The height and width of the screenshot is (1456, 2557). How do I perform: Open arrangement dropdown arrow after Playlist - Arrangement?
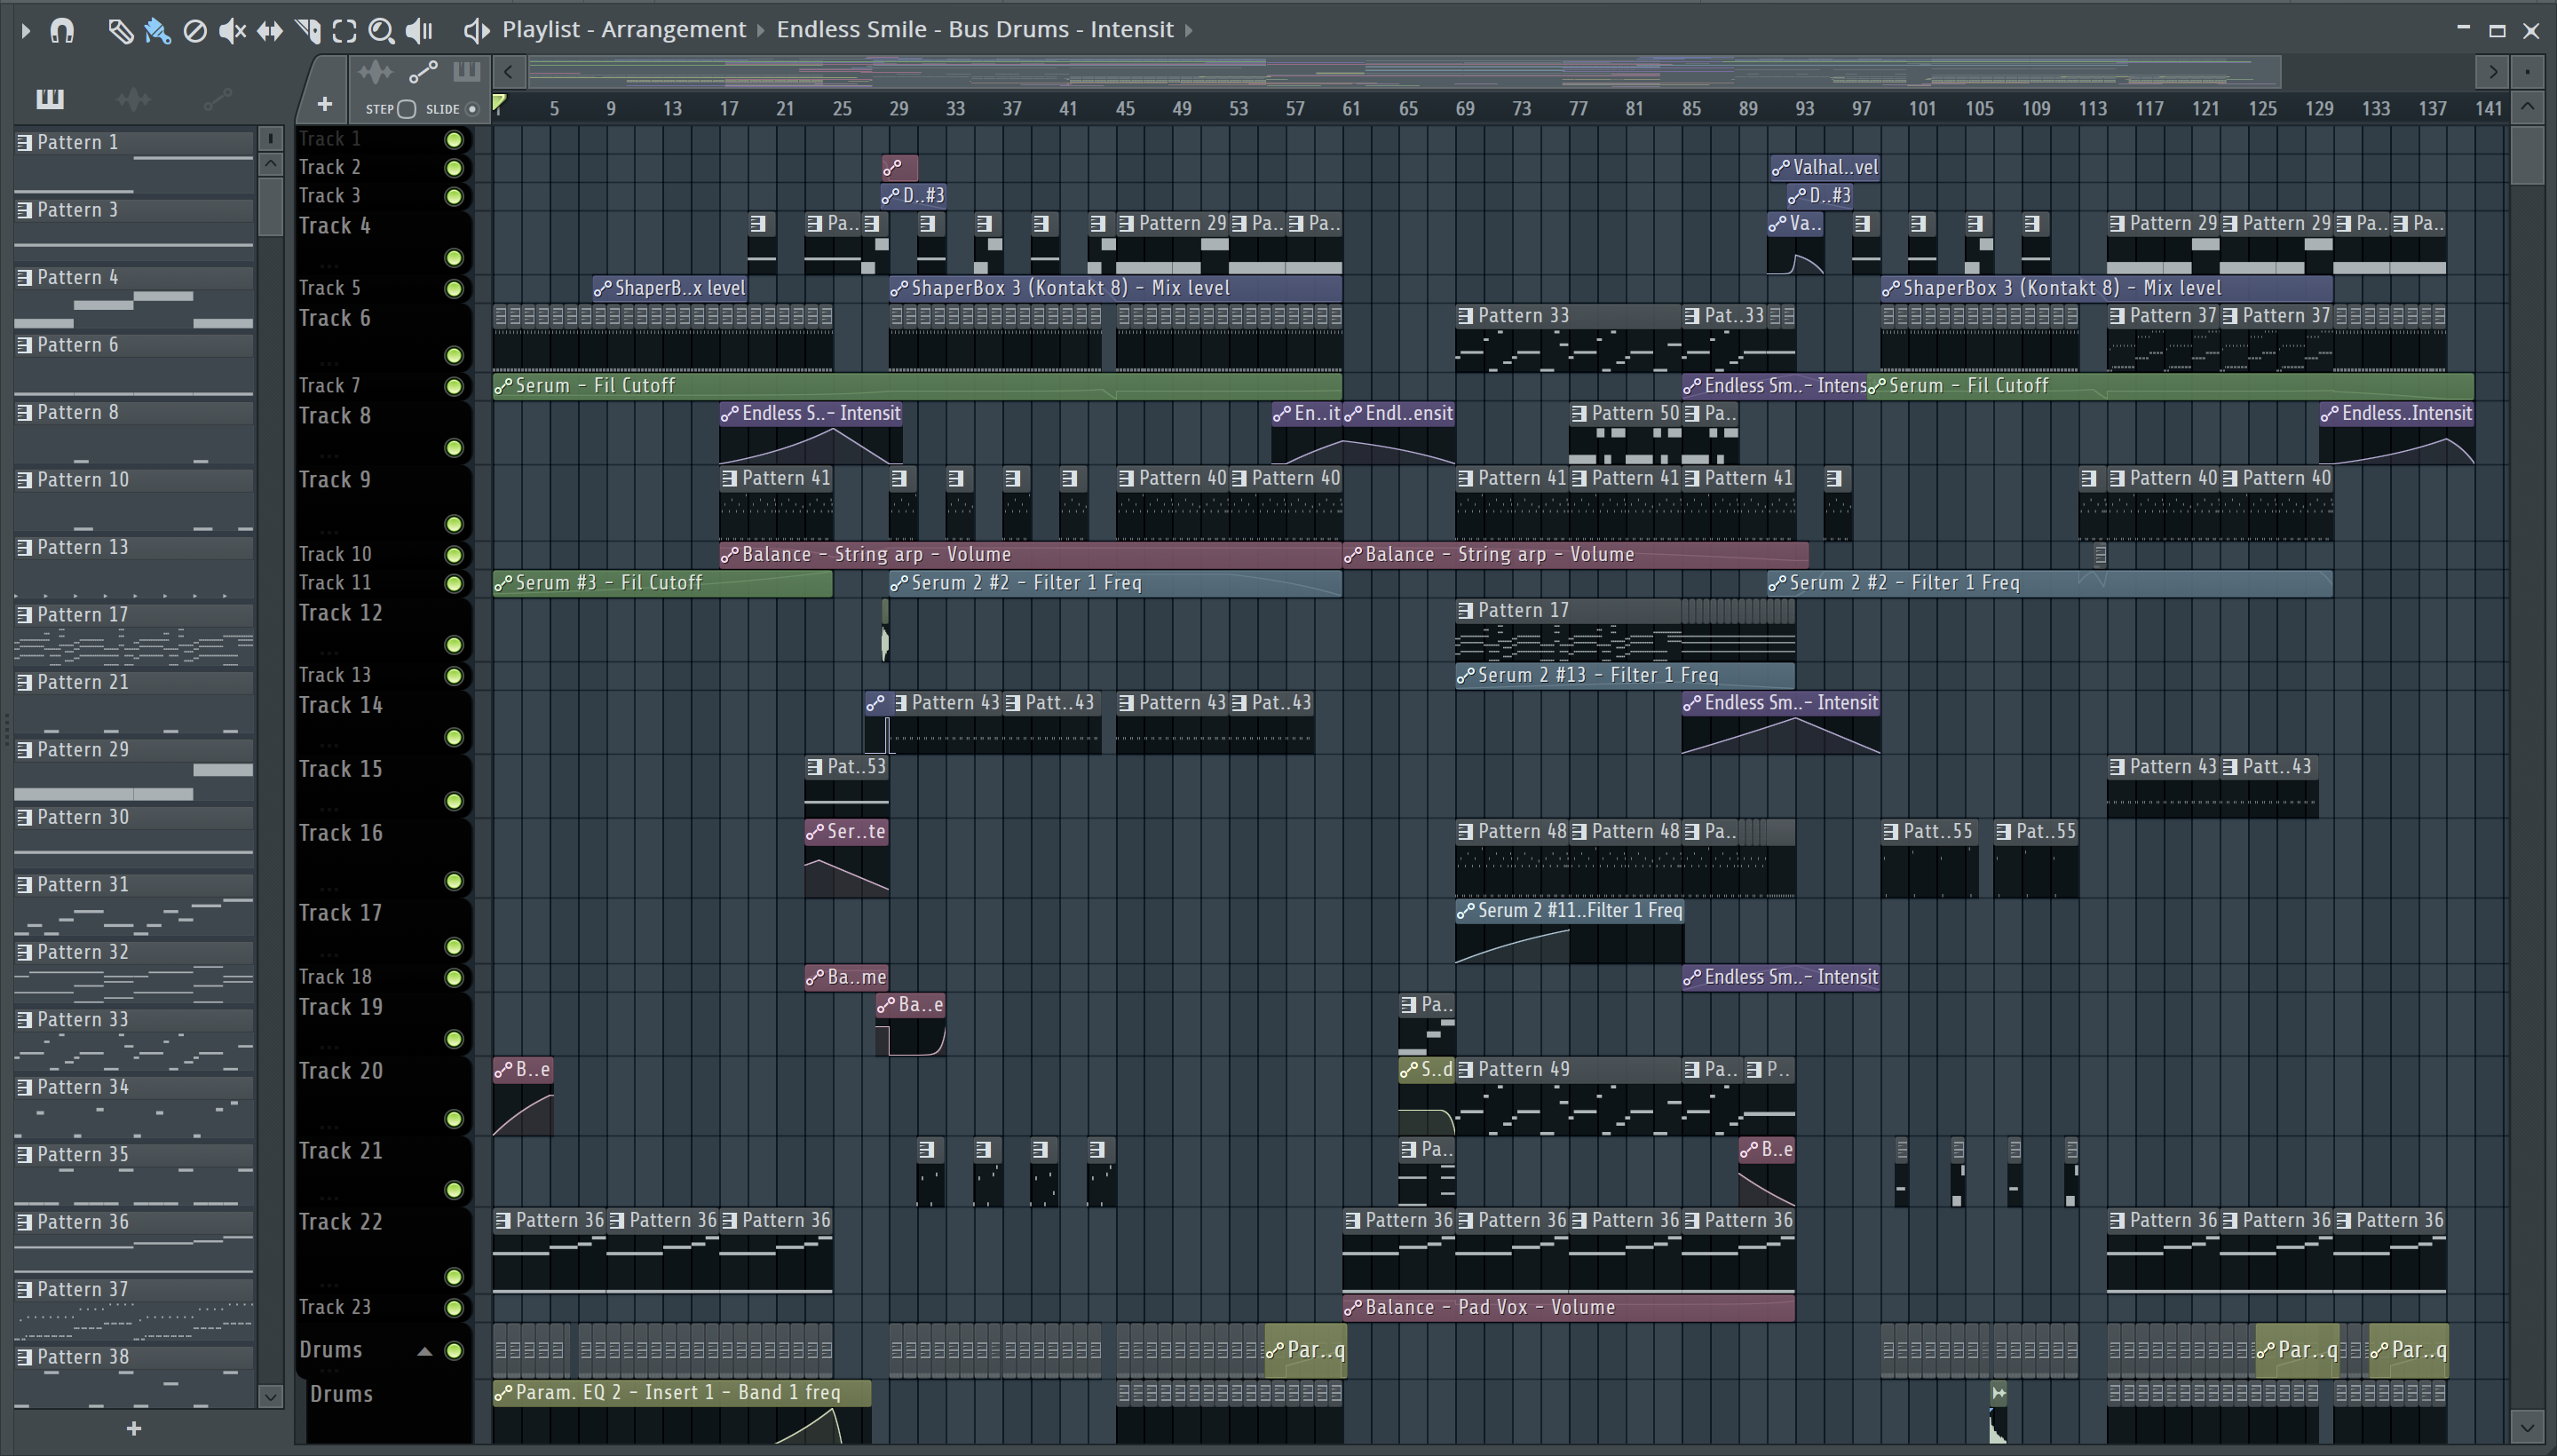(761, 31)
